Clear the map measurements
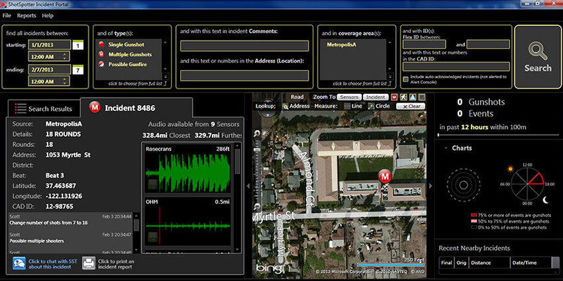Screen dimensions: 563x281 [x=411, y=106]
